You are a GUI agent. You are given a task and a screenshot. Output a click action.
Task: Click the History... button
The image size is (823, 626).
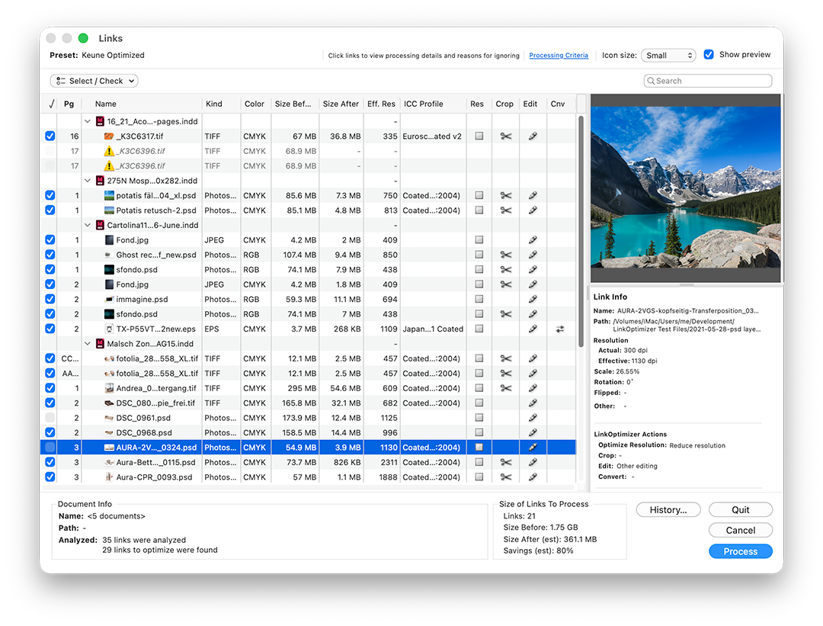(x=668, y=510)
